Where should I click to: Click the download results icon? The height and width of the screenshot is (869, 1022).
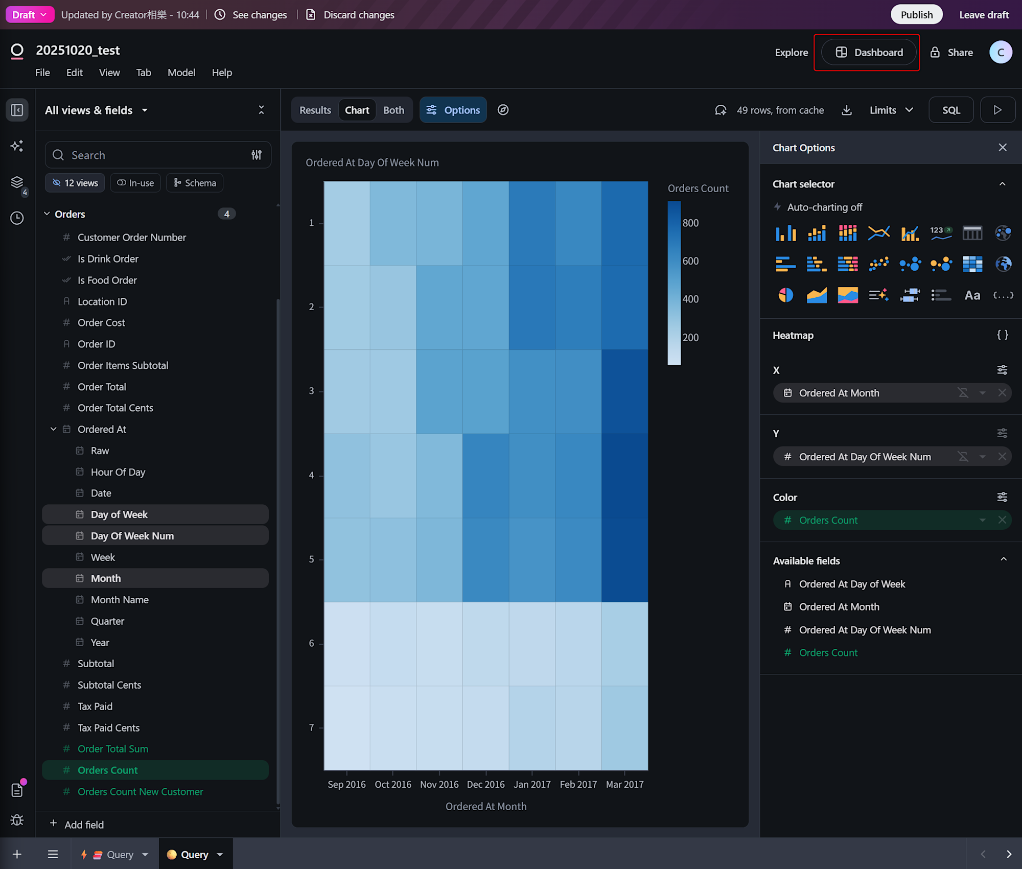(847, 110)
